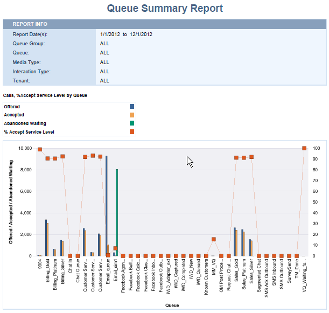Click the Queue Summary Report title

click(165, 8)
